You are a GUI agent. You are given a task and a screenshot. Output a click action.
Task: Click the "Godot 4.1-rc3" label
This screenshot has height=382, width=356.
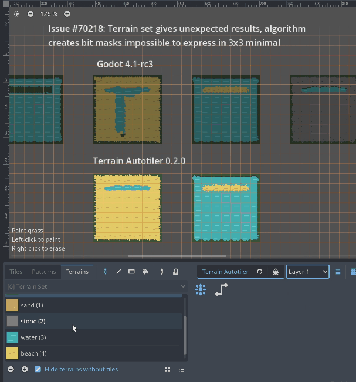pos(125,65)
